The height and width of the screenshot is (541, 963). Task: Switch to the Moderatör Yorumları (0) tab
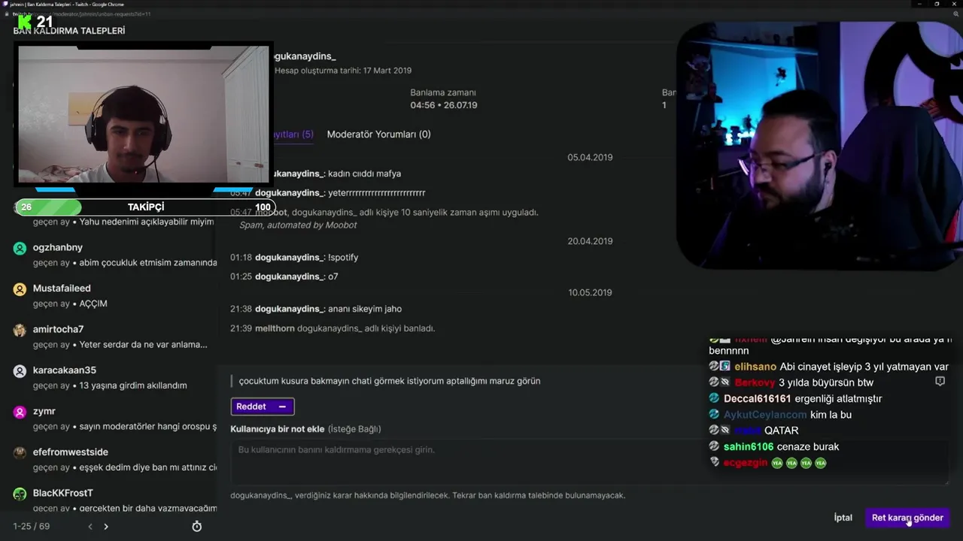(x=378, y=134)
